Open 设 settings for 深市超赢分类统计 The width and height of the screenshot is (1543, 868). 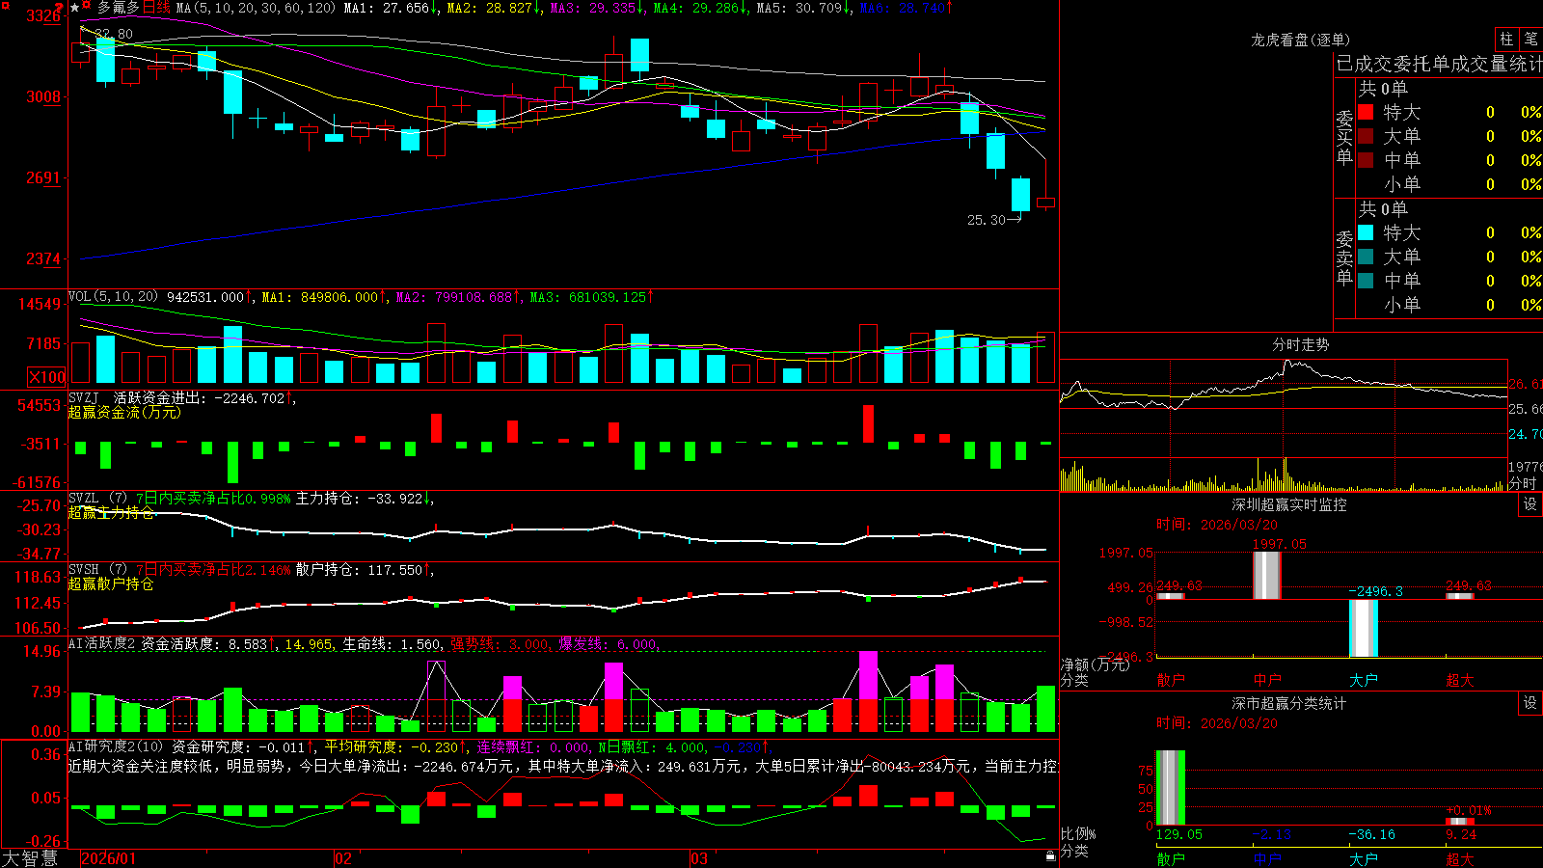pyautogui.click(x=1529, y=703)
